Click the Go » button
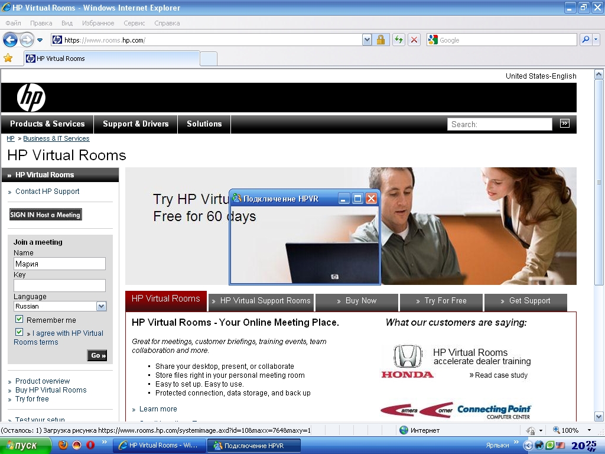 coord(97,355)
